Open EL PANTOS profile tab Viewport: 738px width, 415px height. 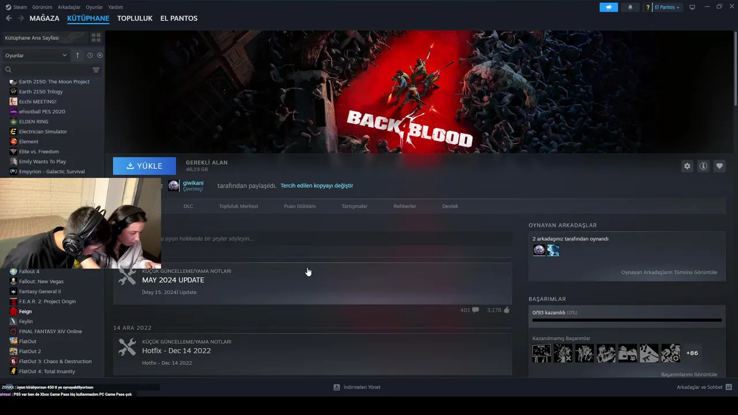[179, 18]
